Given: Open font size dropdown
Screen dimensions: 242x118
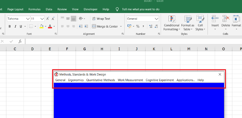Looking at the screenshot, I should (42, 19).
